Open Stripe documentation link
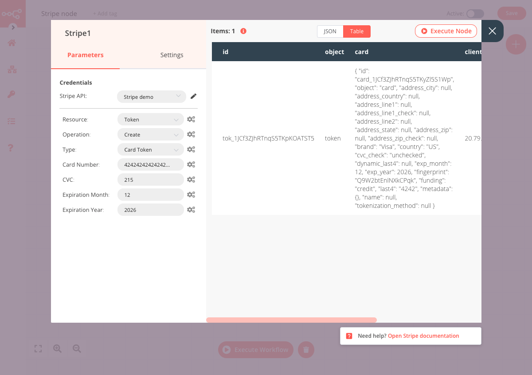Viewport: 532px width, 375px height. 423,336
